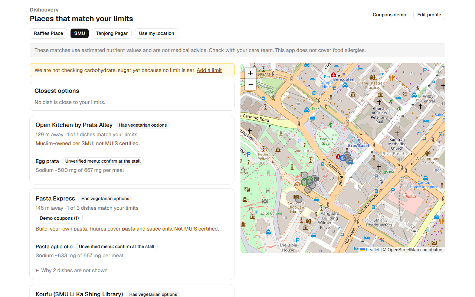
Task: Click the Unverified menu badge beside Egg prata
Action: click(x=103, y=161)
